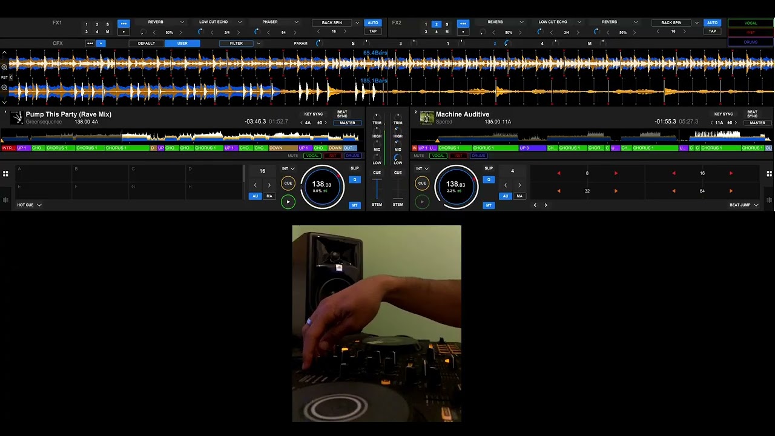Open deck 2 pad grid icon

769,174
